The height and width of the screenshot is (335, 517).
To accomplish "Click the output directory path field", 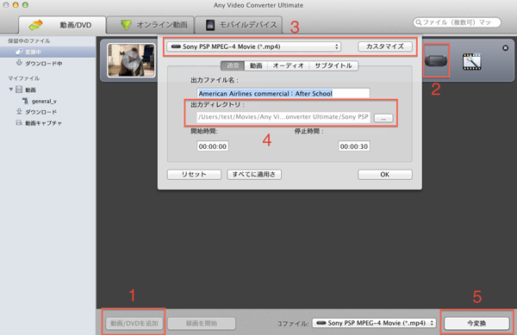I will pos(283,117).
